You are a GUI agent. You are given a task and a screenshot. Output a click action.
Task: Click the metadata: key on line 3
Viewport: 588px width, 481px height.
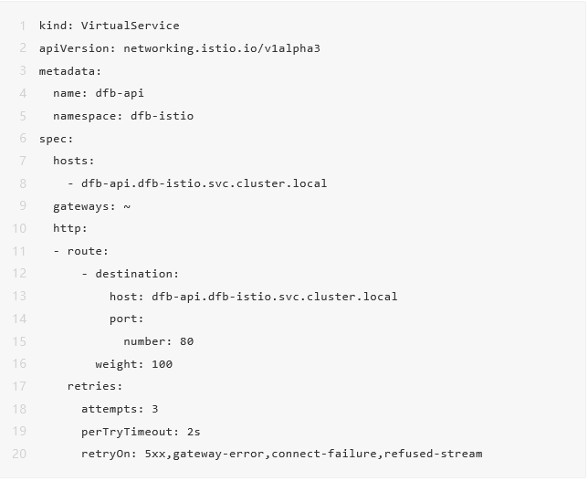coord(70,71)
